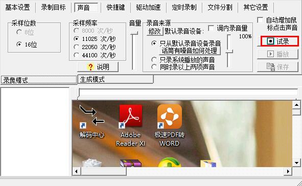Click the preview scroll left arrow
This screenshot has width=302, height=186.
77,171
